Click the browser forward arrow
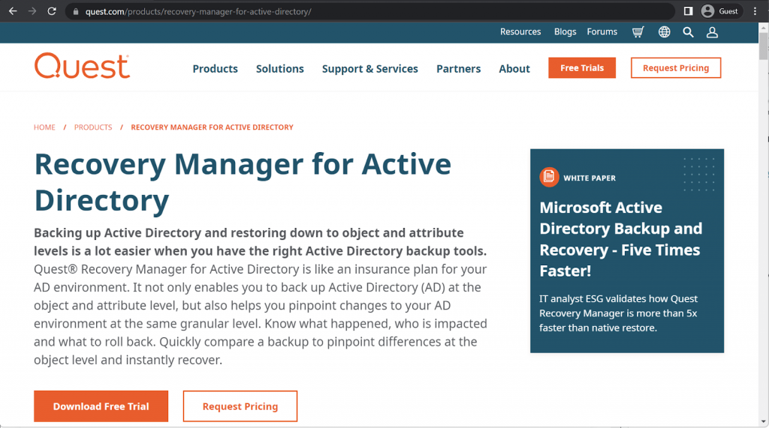 coord(32,11)
